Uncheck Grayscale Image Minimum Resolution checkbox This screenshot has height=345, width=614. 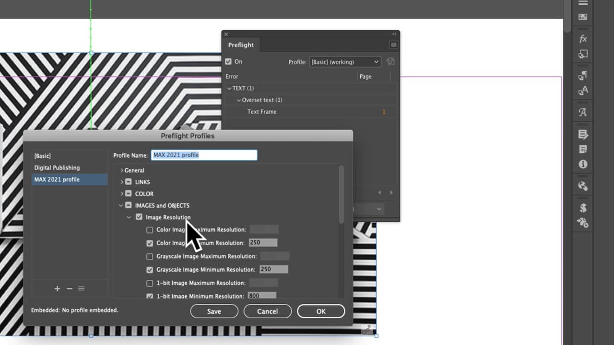pos(150,270)
